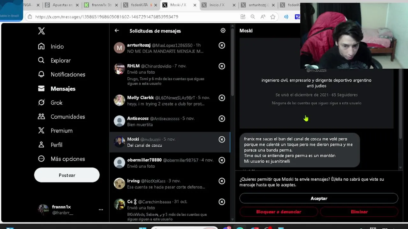Viewport: 408px width, 229px height.
Task: Click the site information icon in address bar
Action: coord(30,17)
